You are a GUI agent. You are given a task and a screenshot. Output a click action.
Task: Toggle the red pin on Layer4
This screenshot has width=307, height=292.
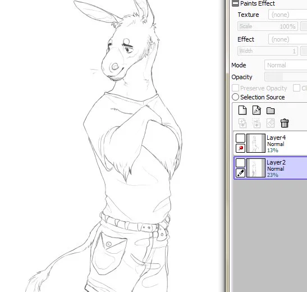pos(240,148)
